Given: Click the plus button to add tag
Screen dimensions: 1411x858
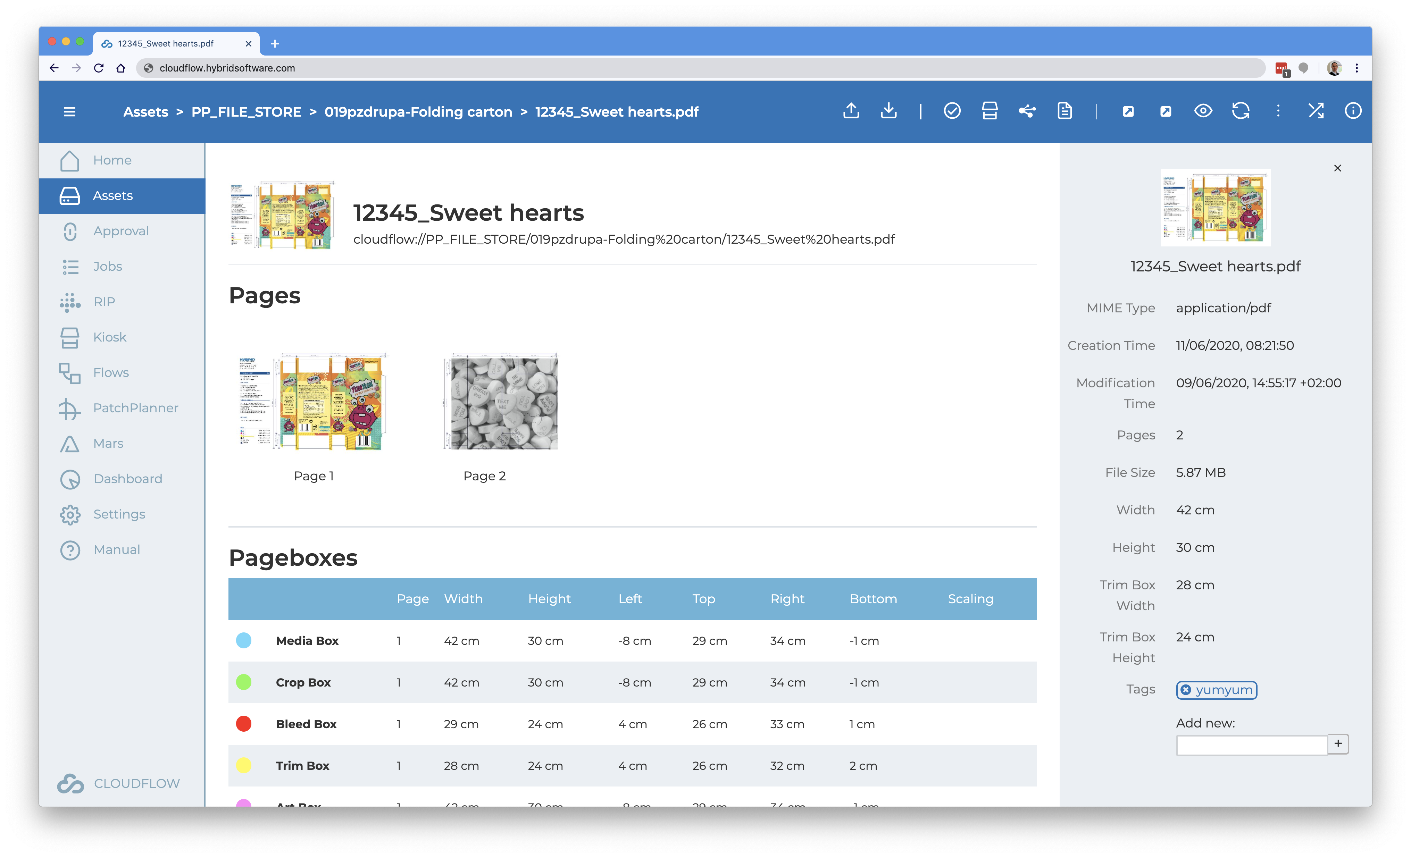Looking at the screenshot, I should click(1338, 743).
